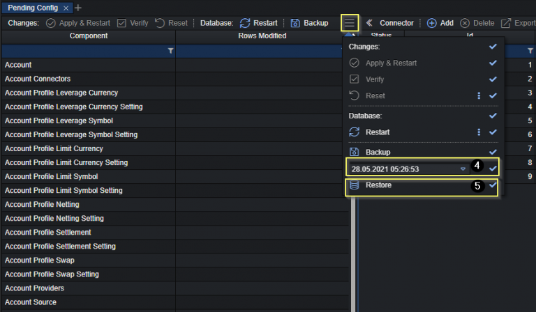Click Restart icon in dropdown menu

pyautogui.click(x=355, y=132)
